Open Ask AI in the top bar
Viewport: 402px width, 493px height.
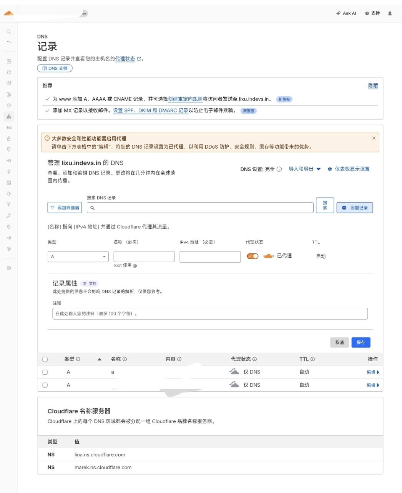pyautogui.click(x=346, y=13)
